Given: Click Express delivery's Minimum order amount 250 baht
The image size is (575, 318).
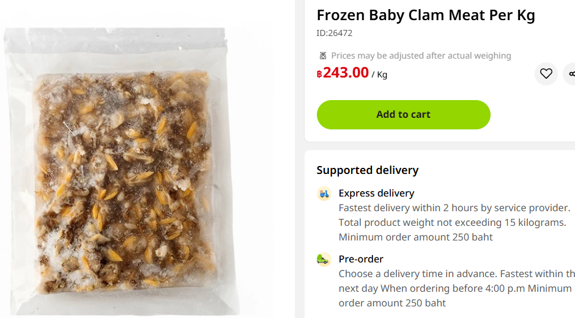Looking at the screenshot, I should click(415, 237).
